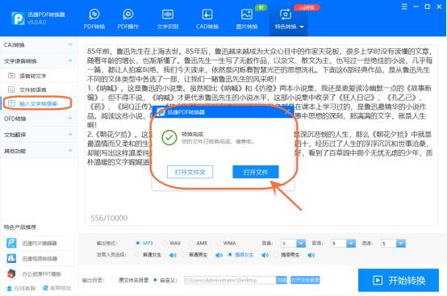The height and width of the screenshot is (296, 447).
Task: Expand the 其他功能 sidebar section
Action: (39, 151)
